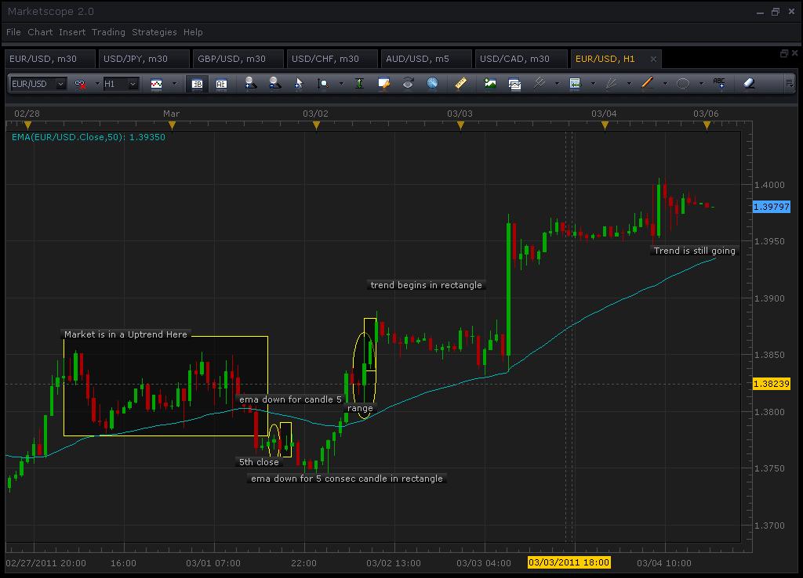Switch to the USD/JPY, m30 tab
The height and width of the screenshot is (578, 803).
pos(144,59)
